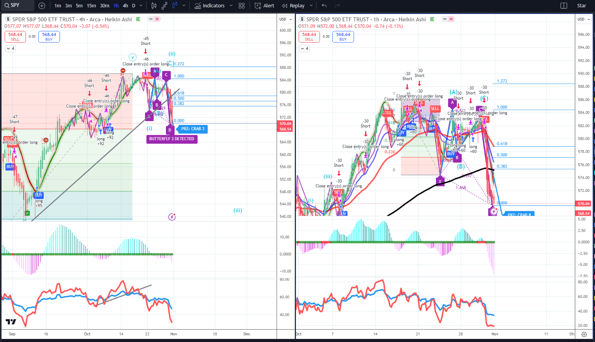Select the 3m timeframe
Image resolution: width=595 pixels, height=342 pixels.
point(68,6)
